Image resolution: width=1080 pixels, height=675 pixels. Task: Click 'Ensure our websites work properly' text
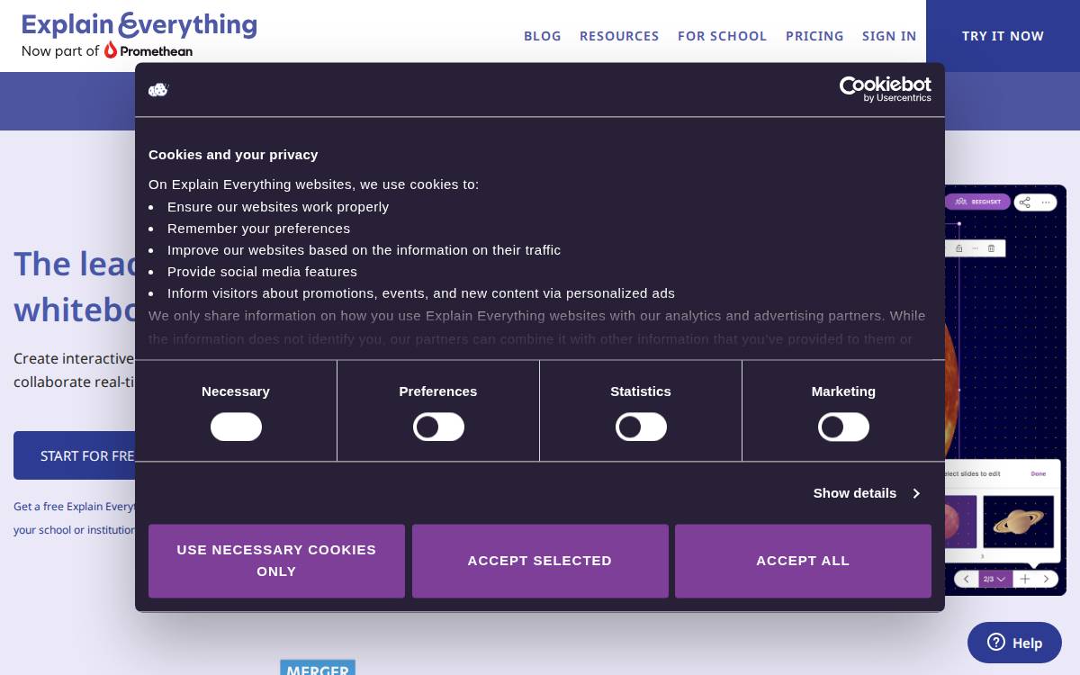[x=278, y=207]
